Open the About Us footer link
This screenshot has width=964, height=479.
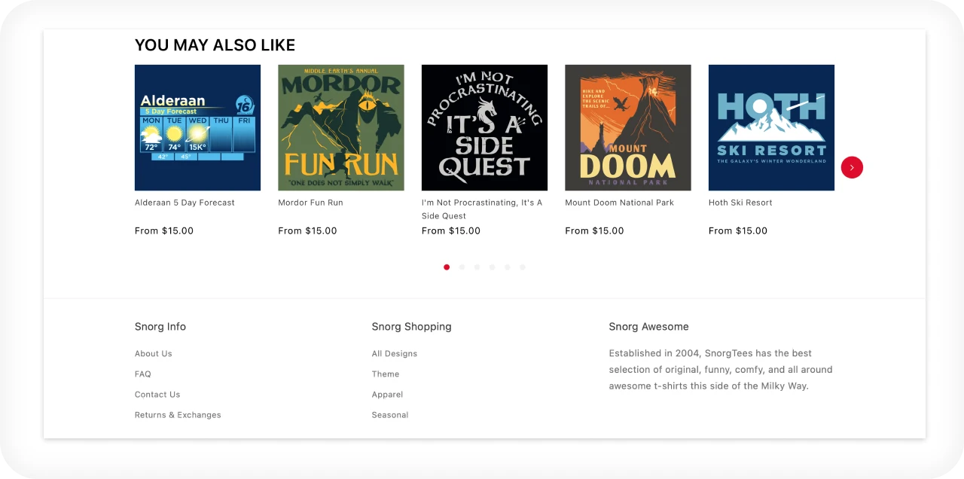(x=154, y=354)
